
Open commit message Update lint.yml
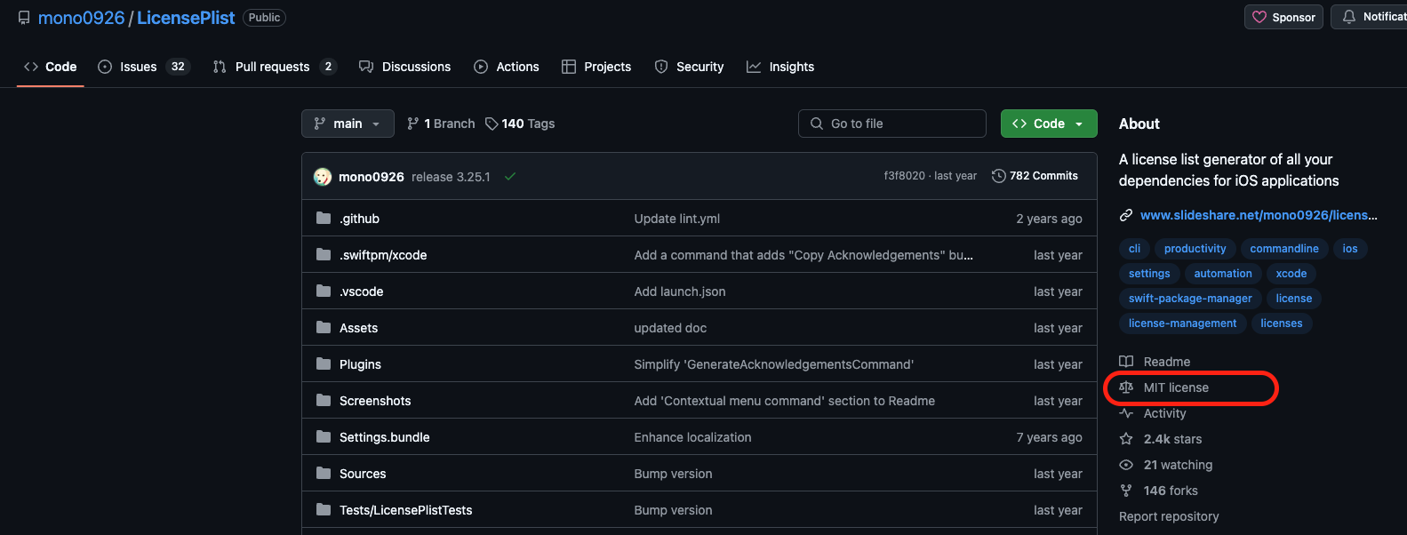676,219
